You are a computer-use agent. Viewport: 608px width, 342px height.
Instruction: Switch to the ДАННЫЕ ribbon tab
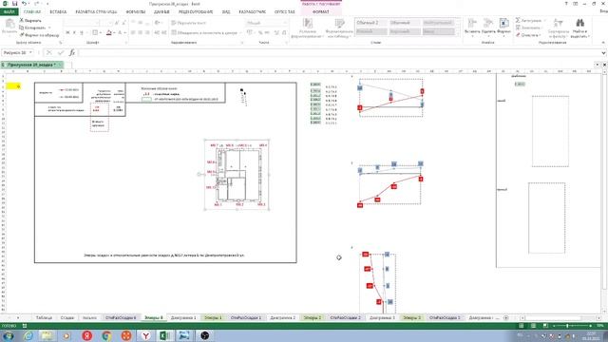[161, 12]
